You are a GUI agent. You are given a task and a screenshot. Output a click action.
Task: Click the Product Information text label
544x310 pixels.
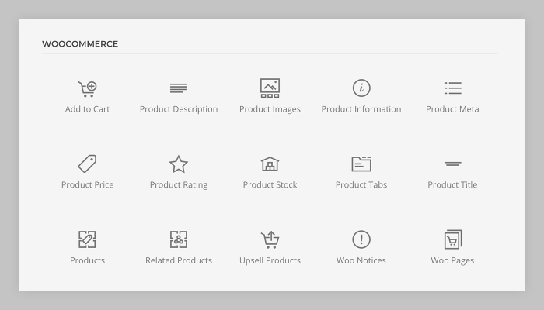coord(361,109)
